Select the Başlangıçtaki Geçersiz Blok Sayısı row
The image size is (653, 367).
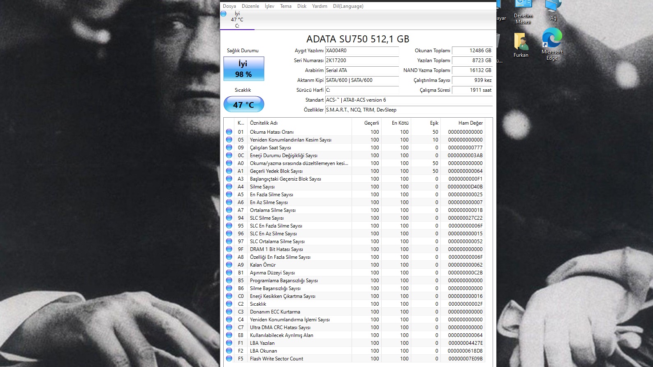[355, 179]
